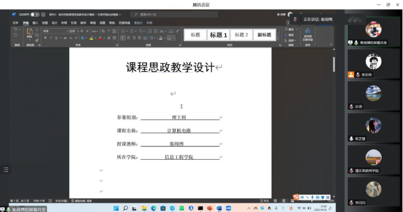Open the font name dropdown
Screen dimensions: 403x212
(55, 31)
